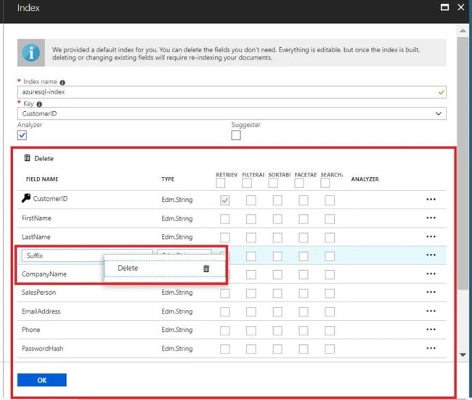Enable Facetable for EmailAddress field
The image size is (472, 400).
(304, 312)
